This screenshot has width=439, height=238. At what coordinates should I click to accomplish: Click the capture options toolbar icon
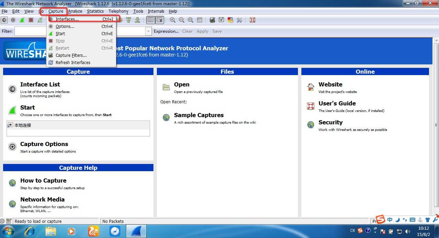[13, 20]
